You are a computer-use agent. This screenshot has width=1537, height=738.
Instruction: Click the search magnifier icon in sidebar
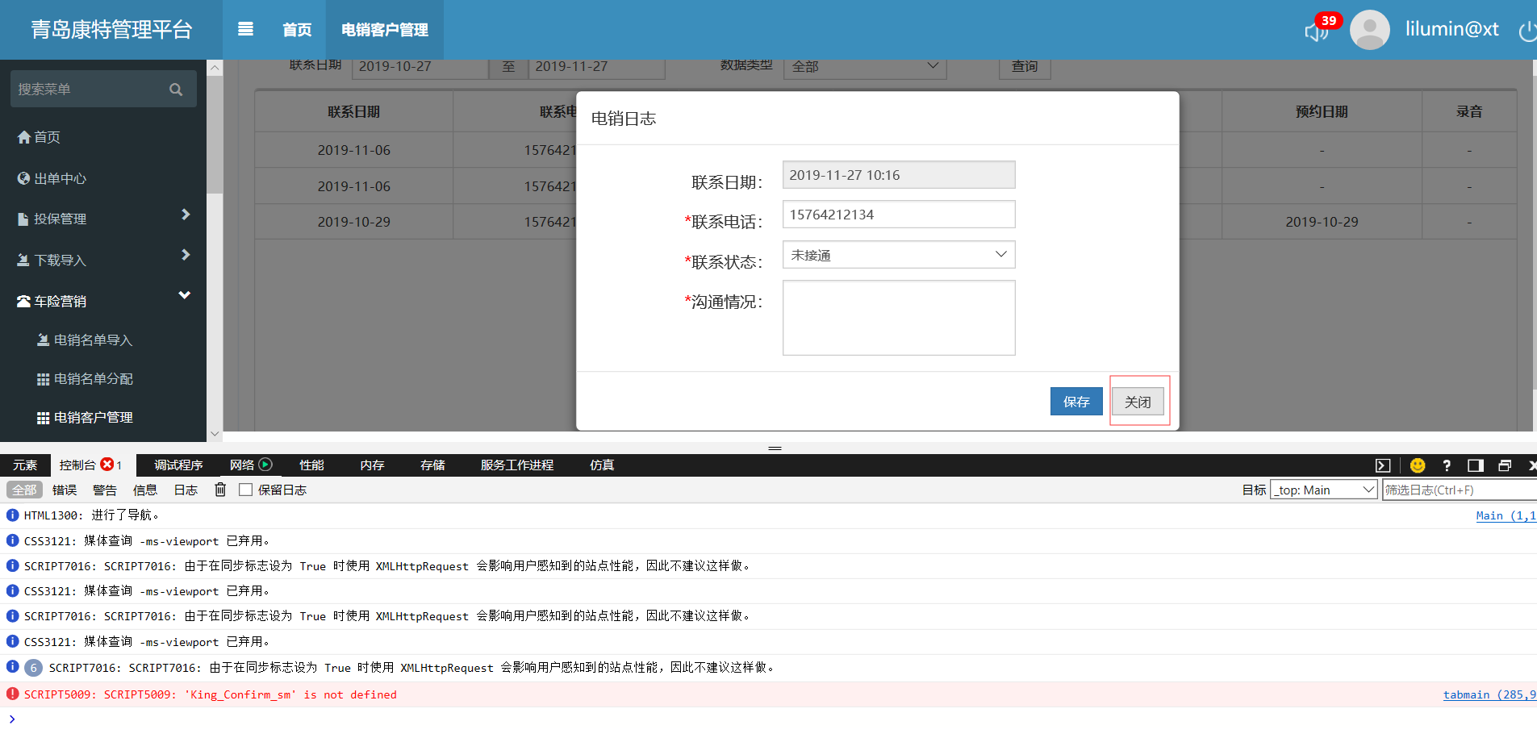pos(176,90)
